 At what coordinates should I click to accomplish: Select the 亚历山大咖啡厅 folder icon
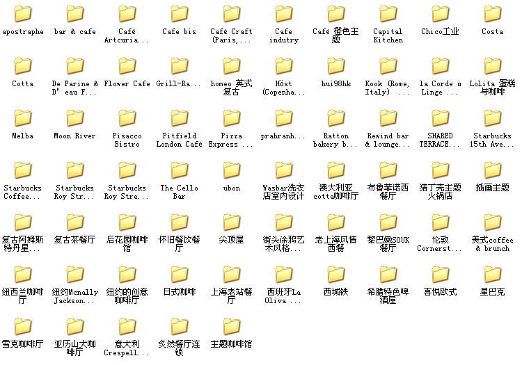tap(75, 327)
